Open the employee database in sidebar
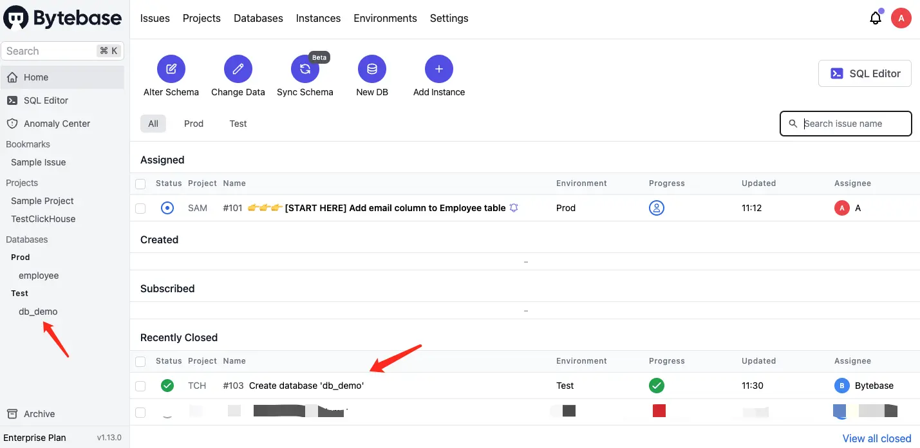The image size is (920, 448). [x=39, y=275]
